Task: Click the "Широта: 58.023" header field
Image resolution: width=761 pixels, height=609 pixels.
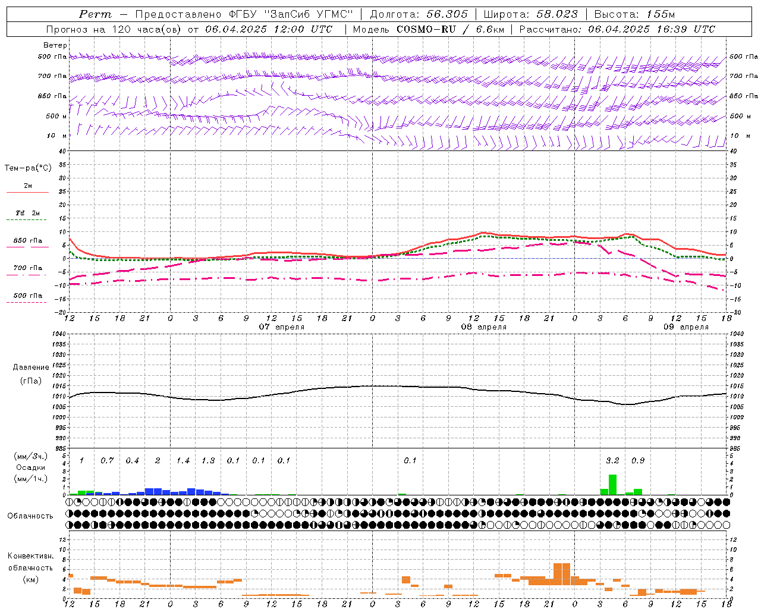Action: click(530, 14)
